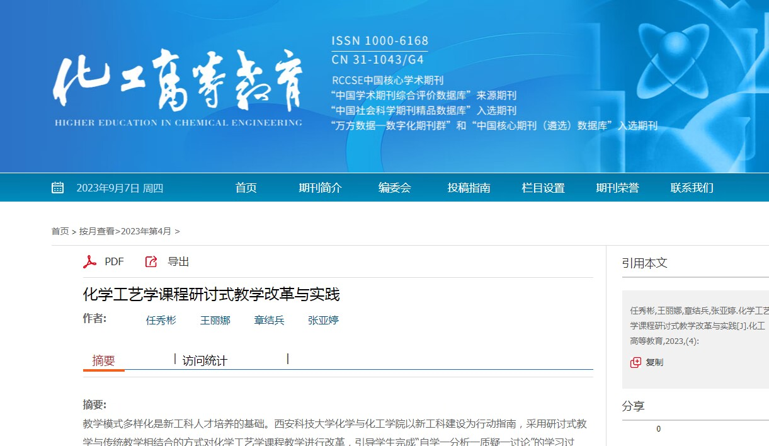Click the red copy (复制) icon
The width and height of the screenshot is (769, 446).
coord(635,362)
